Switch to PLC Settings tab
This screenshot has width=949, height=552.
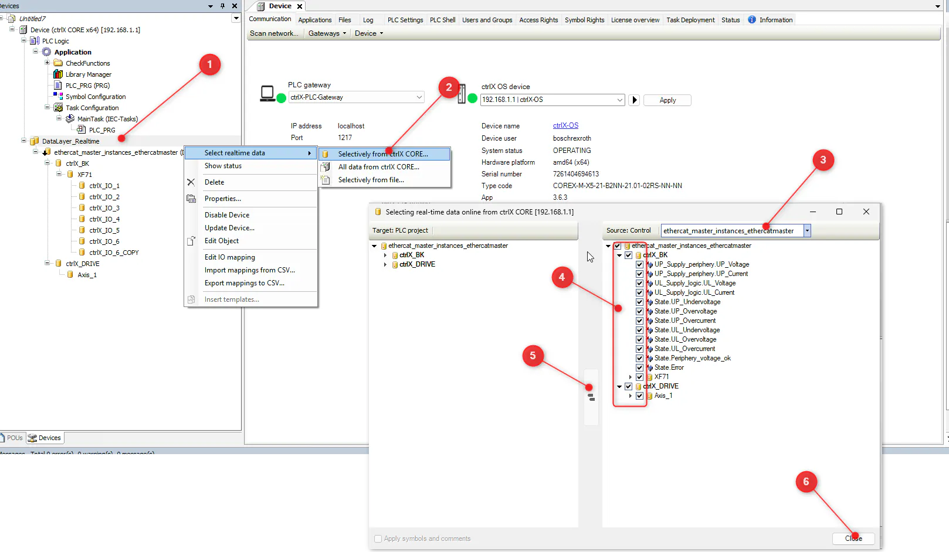coord(405,20)
